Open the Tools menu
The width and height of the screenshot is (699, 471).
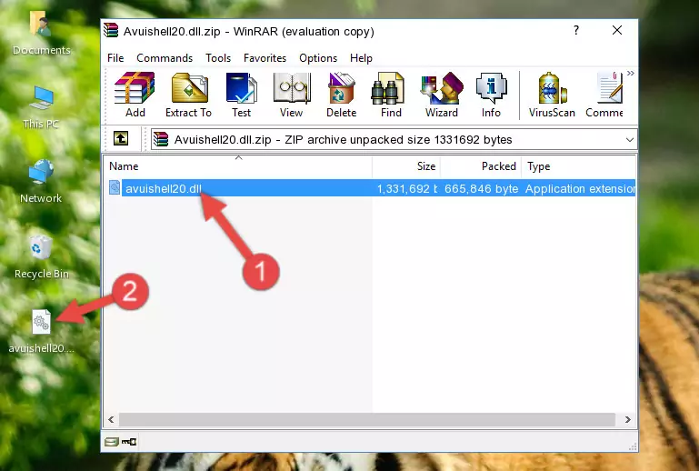(x=218, y=58)
